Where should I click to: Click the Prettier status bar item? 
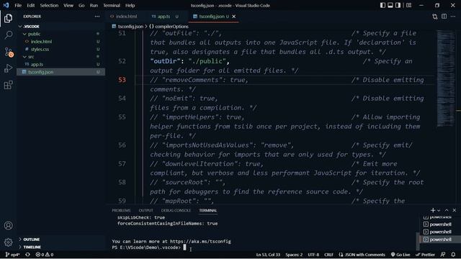[x=425, y=255]
